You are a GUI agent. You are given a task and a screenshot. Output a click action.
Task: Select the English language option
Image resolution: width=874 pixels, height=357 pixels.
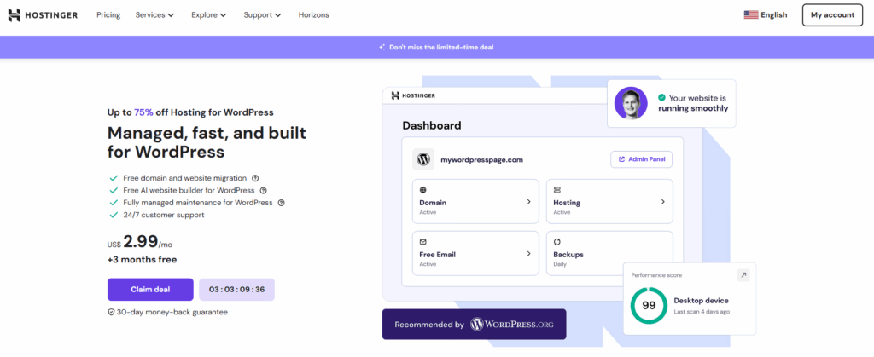[773, 15]
